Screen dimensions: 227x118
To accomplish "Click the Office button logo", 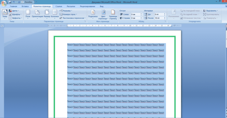I will tap(4, 4).
